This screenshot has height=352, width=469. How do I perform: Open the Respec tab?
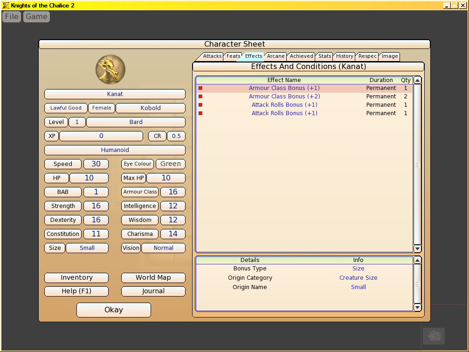367,56
